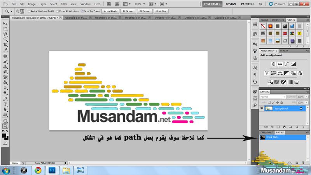Select the Brush tool
The image size is (311, 175).
coord(5,61)
